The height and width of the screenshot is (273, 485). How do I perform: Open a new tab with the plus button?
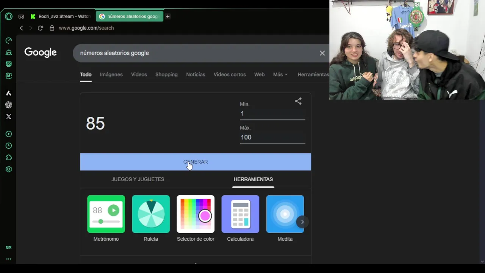pos(167,17)
